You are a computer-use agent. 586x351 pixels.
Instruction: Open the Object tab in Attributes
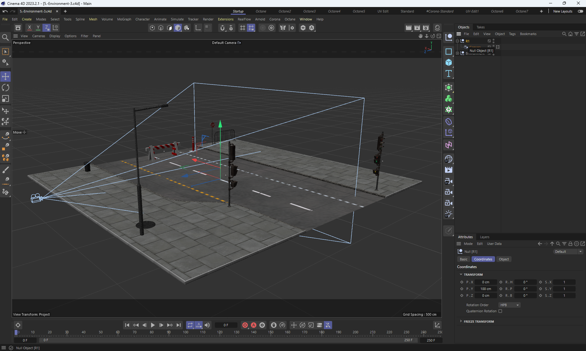(x=504, y=259)
